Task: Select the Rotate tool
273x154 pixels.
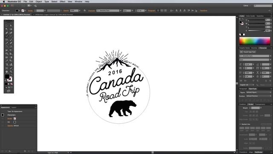Action: 7,47
